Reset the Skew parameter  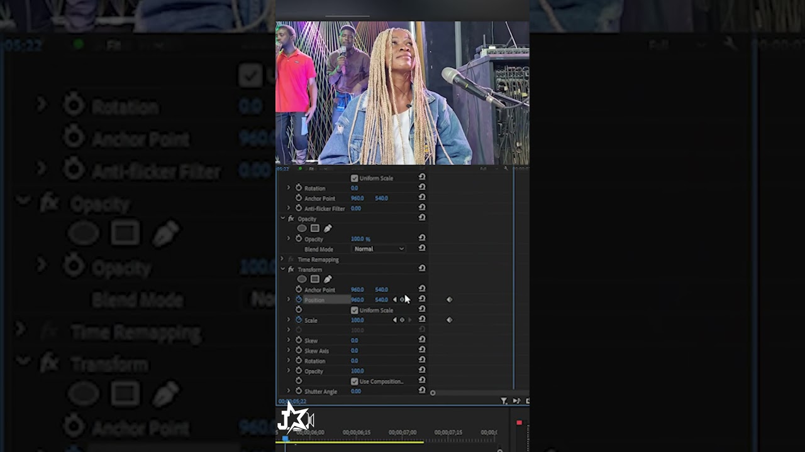[422, 340]
